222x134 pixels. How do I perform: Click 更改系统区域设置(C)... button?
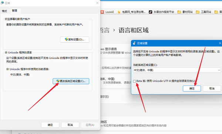pyautogui.click(x=71, y=81)
